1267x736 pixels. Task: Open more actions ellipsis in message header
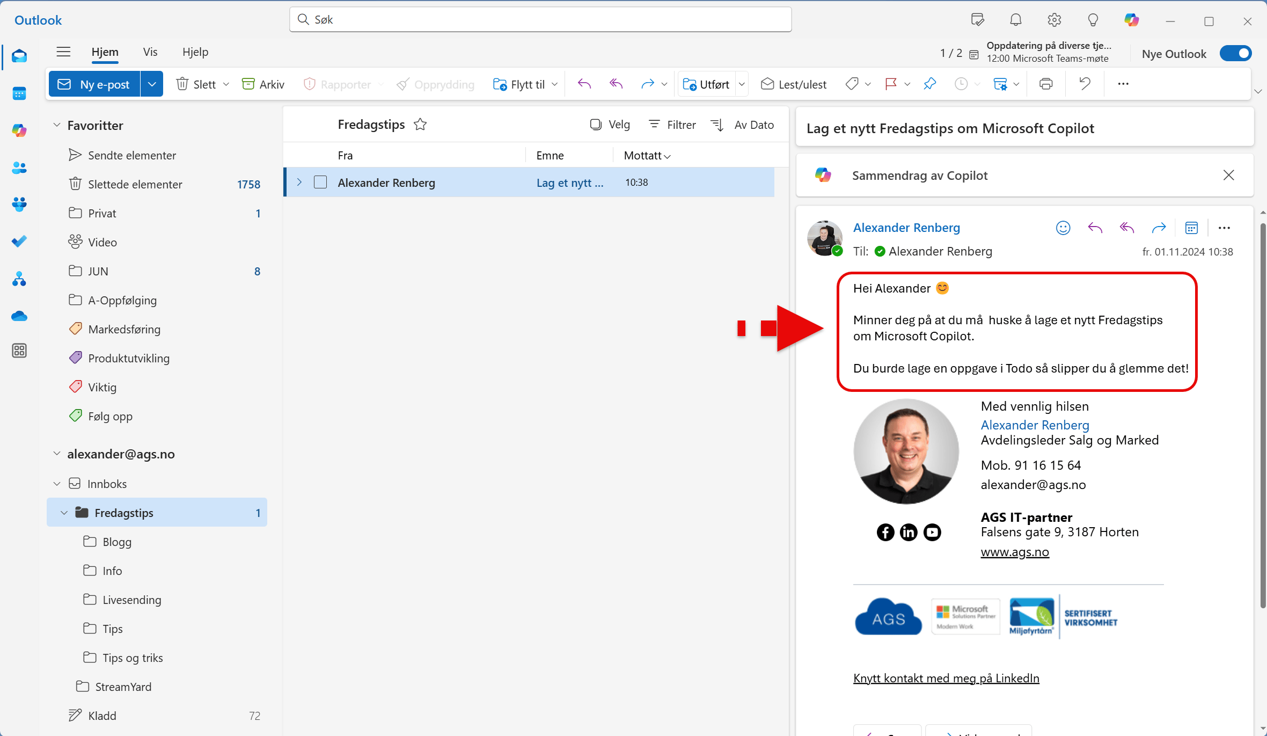(1224, 228)
